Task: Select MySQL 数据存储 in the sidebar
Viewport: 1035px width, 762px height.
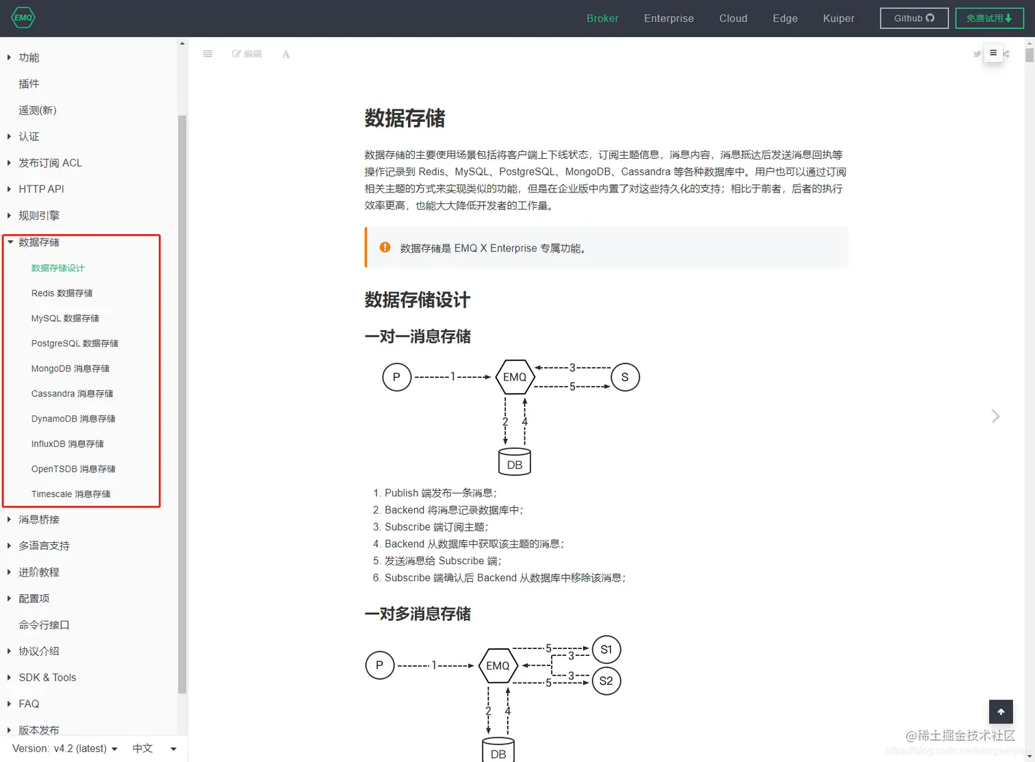Action: pos(66,318)
